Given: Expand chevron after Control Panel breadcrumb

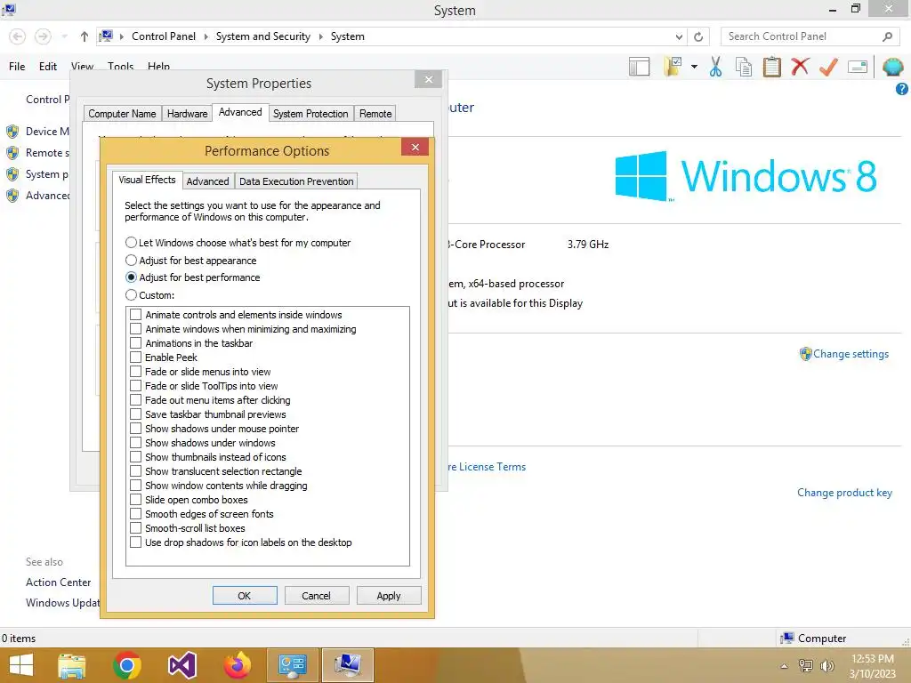Looking at the screenshot, I should tap(206, 36).
